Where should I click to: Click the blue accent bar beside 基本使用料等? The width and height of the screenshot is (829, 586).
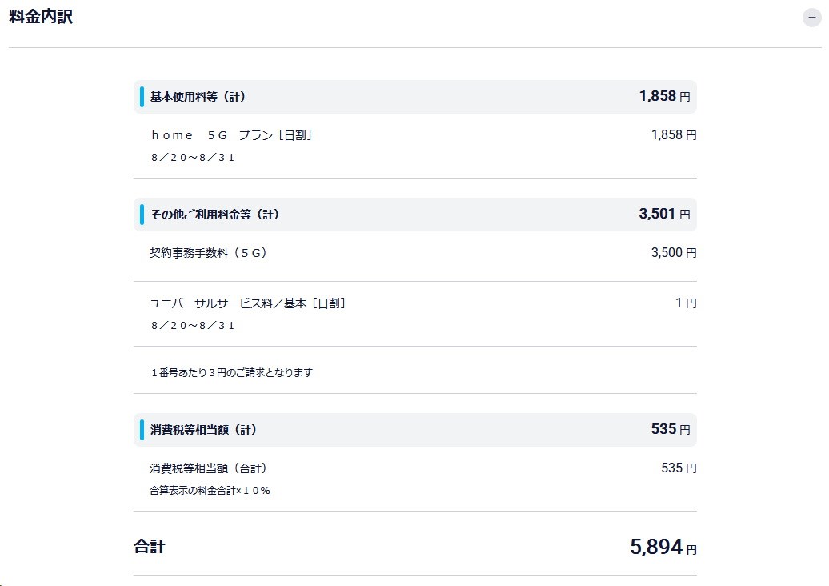click(142, 95)
